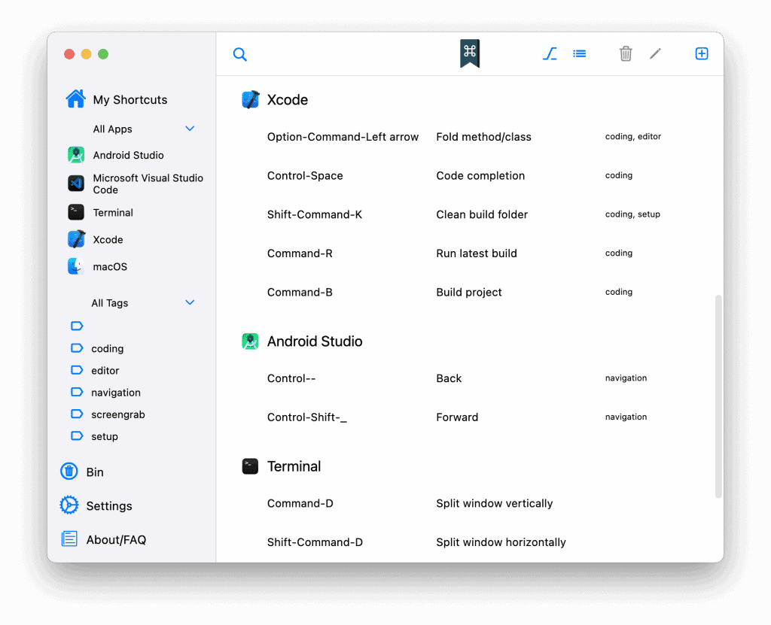Click the coding tag icon
Viewport: 771px width, 625px height.
point(78,348)
